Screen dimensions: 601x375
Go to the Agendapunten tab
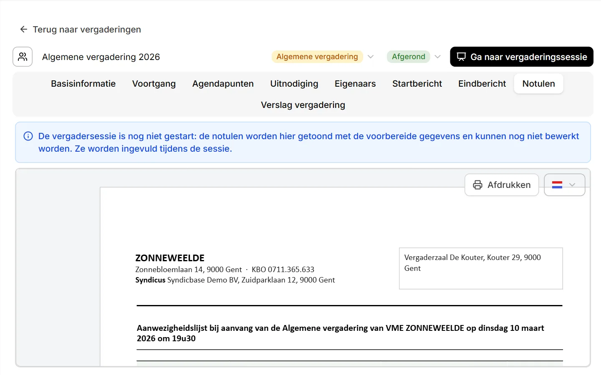click(223, 84)
